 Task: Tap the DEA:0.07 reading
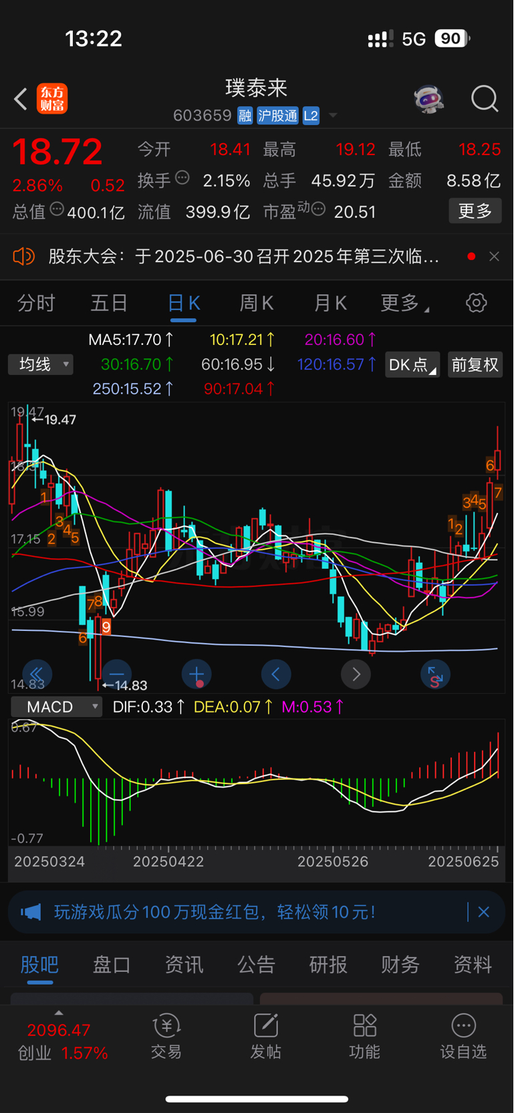(x=233, y=707)
